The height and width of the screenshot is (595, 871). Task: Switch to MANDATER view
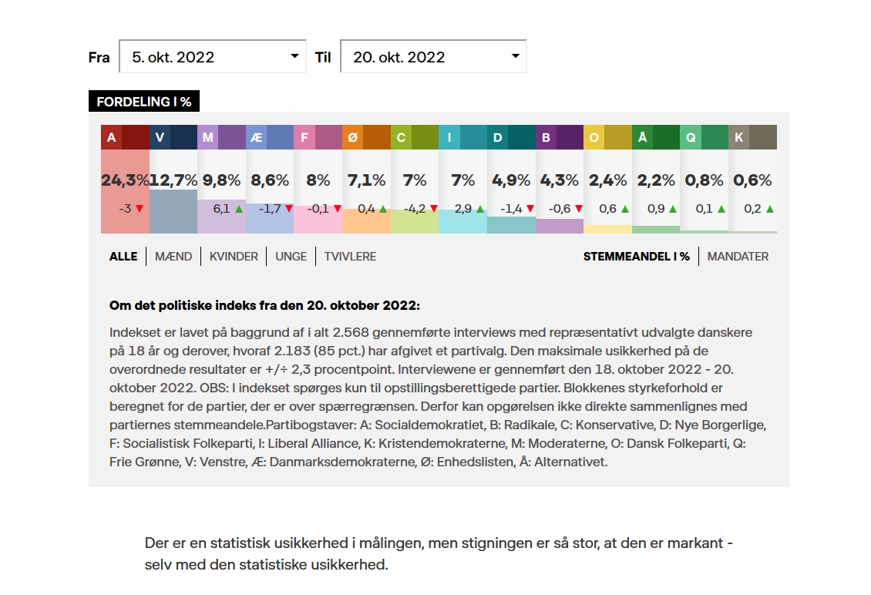738,257
